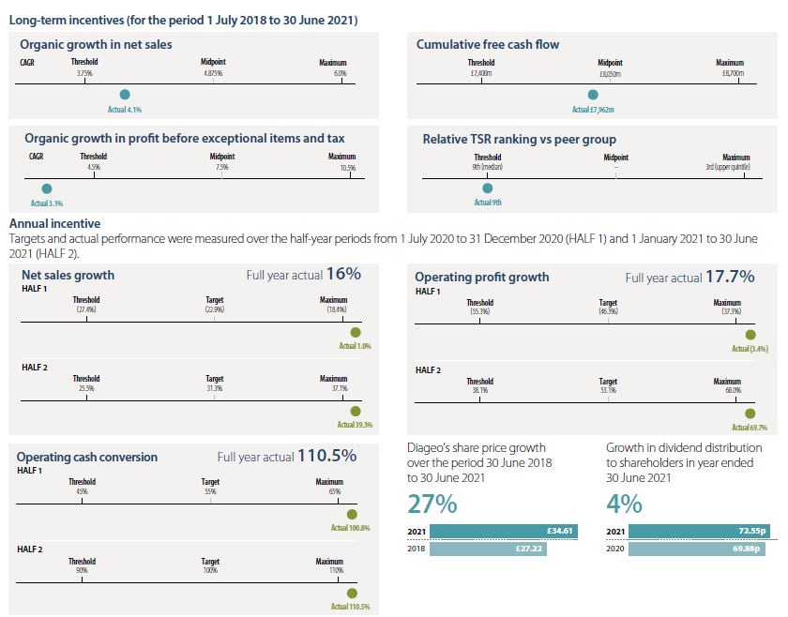Click the Actual 4.1% net sales marker dot
Viewport: 788px width, 617px height.
[125, 95]
